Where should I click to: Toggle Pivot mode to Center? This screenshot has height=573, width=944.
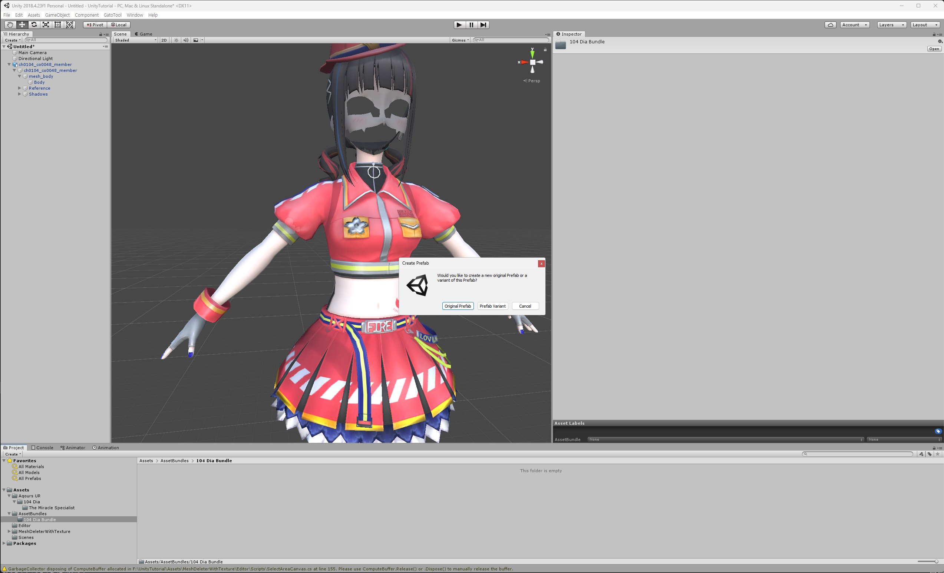(x=95, y=24)
